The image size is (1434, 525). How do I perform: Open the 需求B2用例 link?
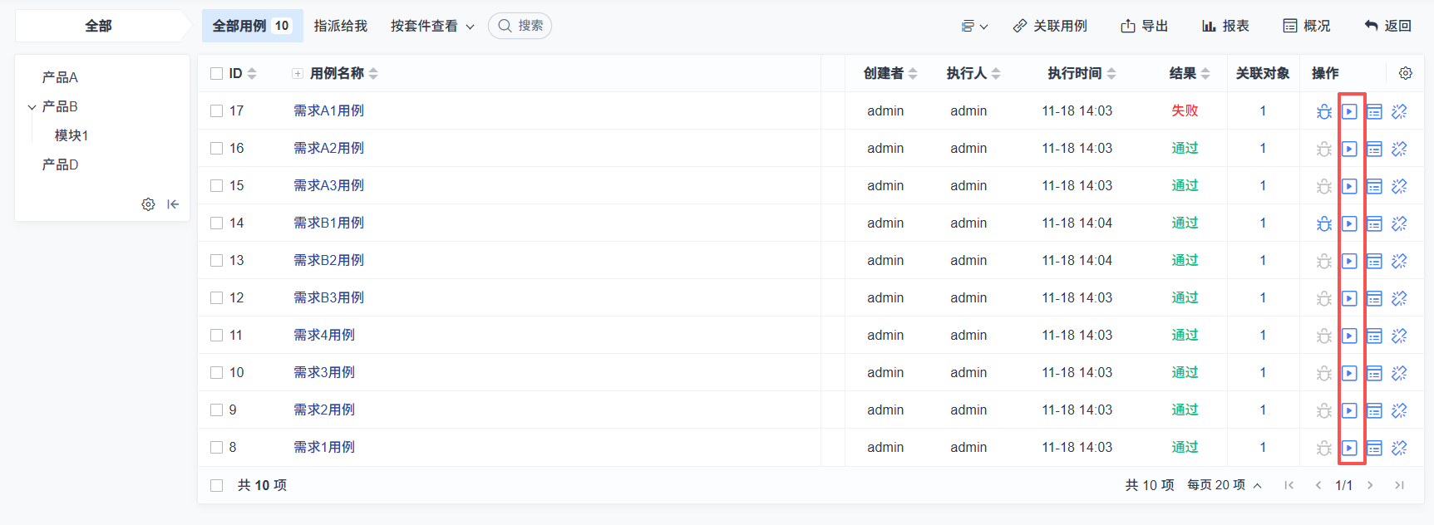328,260
